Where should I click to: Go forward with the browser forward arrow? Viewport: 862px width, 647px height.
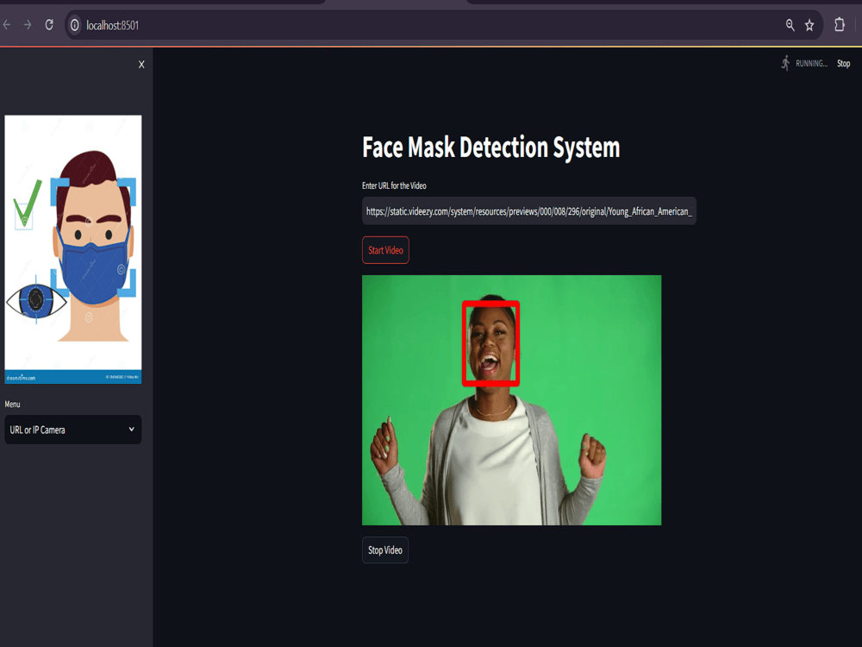tap(28, 25)
